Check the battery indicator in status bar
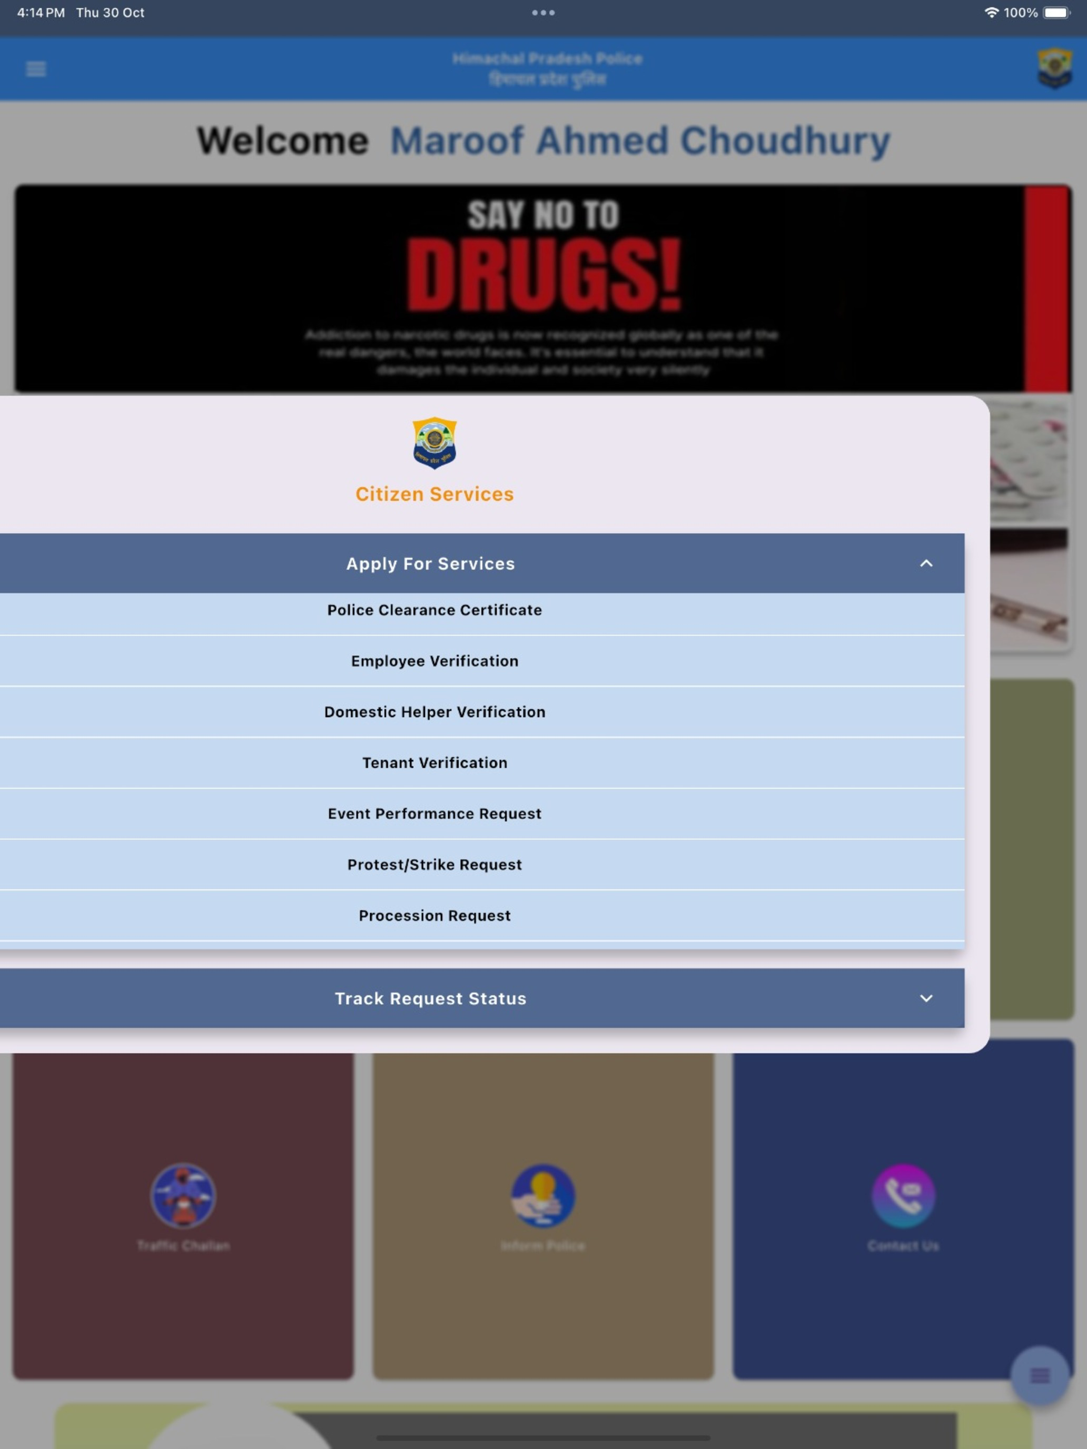This screenshot has width=1087, height=1449. tap(1056, 13)
